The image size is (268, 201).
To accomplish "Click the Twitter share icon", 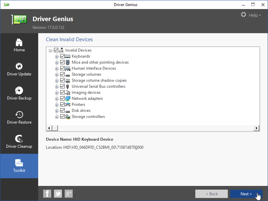I will point(58,194).
